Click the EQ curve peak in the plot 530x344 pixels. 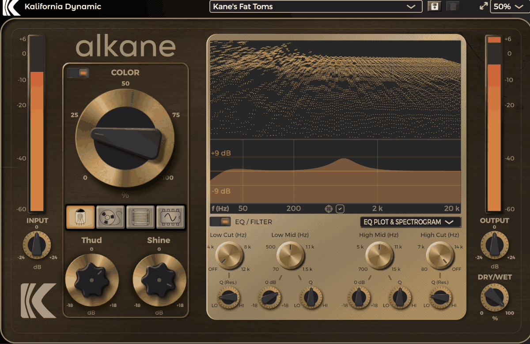coord(344,159)
